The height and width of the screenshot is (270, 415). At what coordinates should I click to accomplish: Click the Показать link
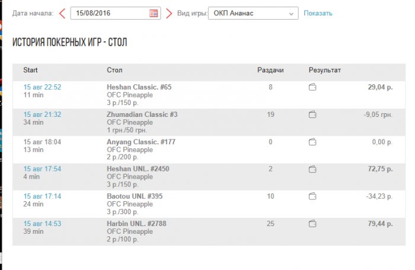pyautogui.click(x=318, y=13)
